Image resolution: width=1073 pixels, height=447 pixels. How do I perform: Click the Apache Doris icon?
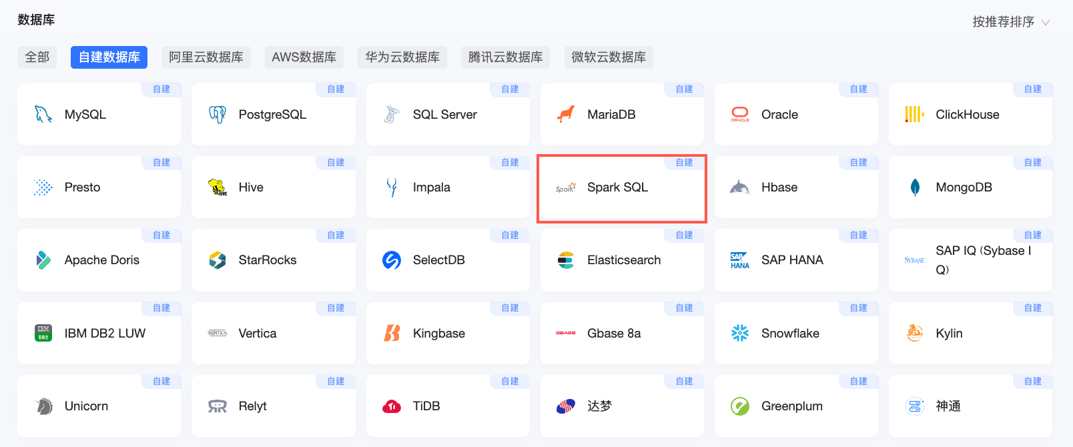pyautogui.click(x=43, y=260)
